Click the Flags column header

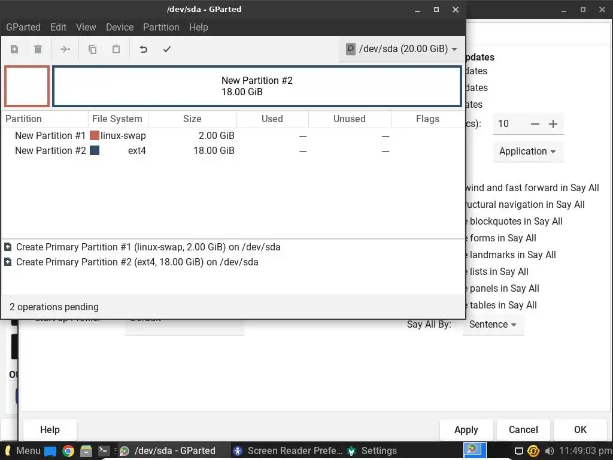pyautogui.click(x=427, y=119)
